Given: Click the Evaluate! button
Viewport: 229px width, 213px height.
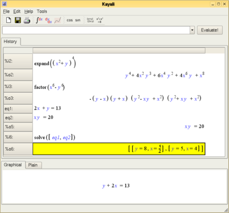Looking at the screenshot, I should [210, 30].
